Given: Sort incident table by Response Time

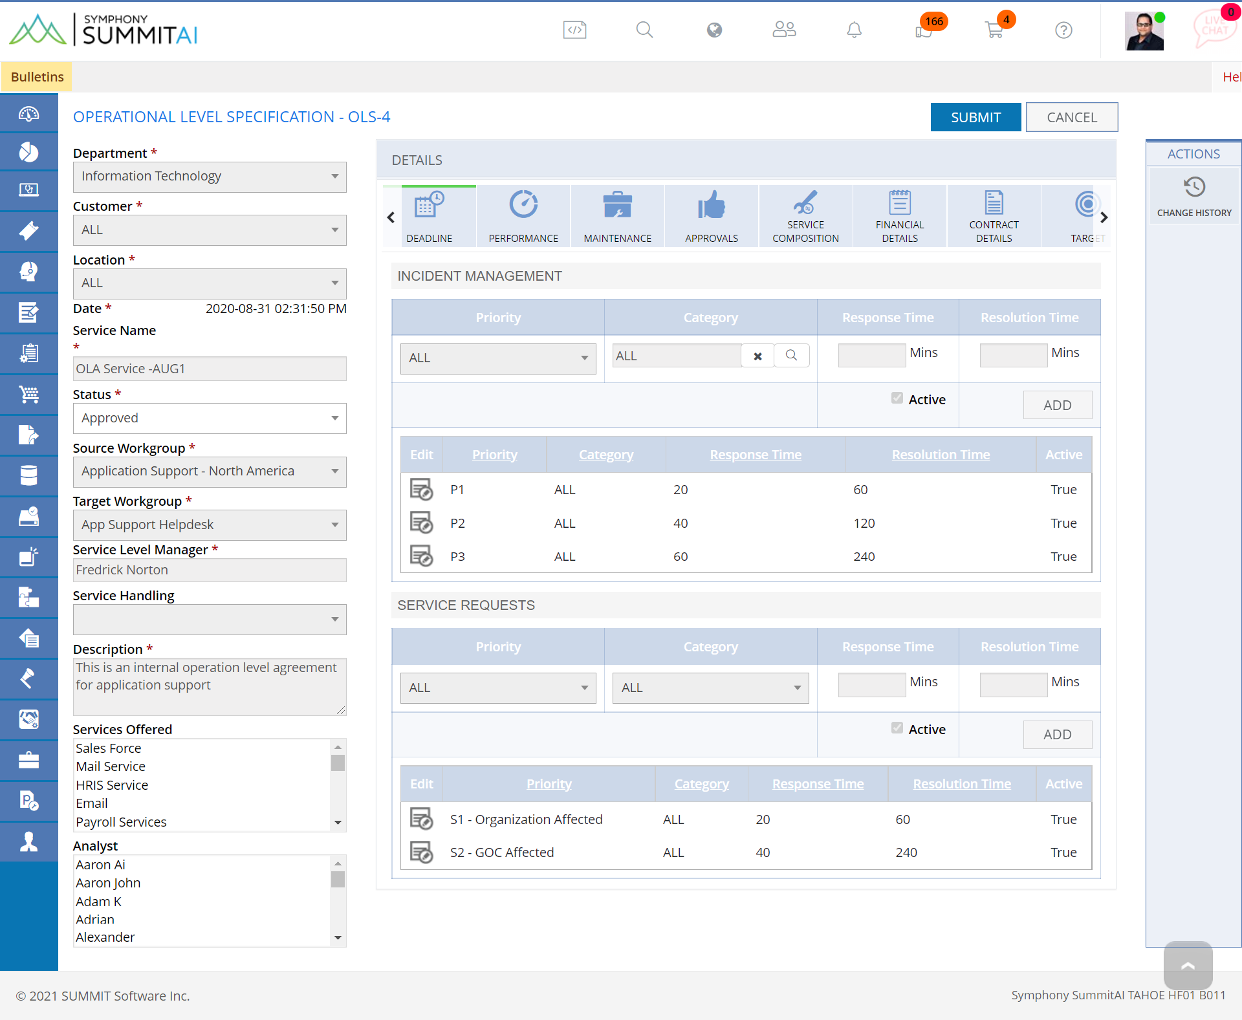Looking at the screenshot, I should tap(756, 455).
